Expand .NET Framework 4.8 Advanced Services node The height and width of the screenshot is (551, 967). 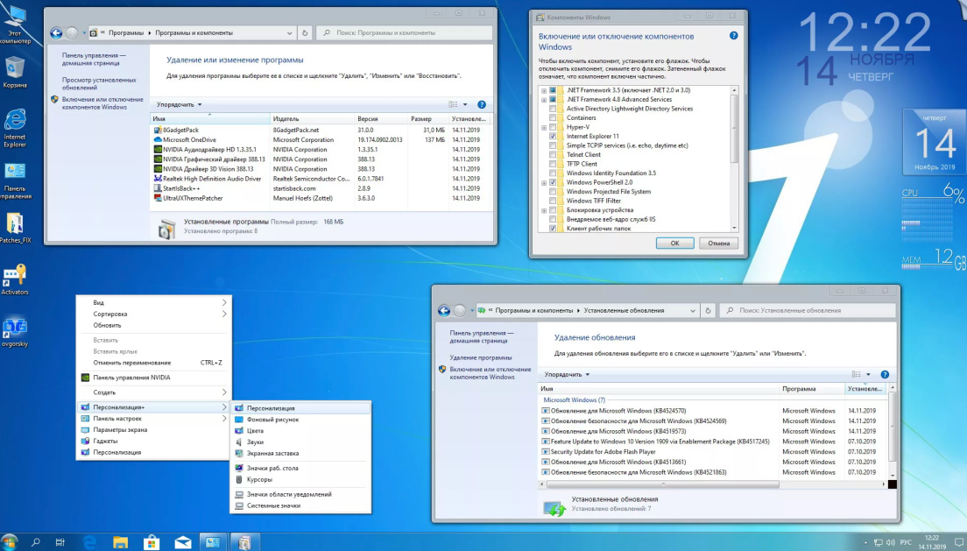tap(544, 100)
